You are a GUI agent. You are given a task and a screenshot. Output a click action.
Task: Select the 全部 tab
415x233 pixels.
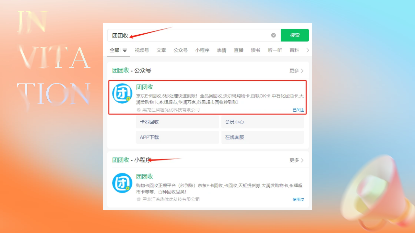(x=114, y=50)
